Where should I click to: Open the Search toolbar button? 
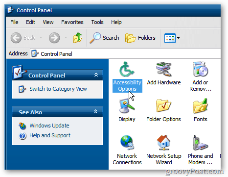pyautogui.click(x=104, y=38)
